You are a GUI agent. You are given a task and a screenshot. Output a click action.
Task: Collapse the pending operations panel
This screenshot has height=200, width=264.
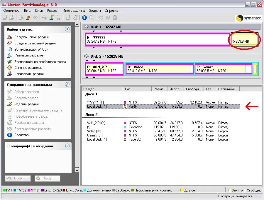(67, 146)
